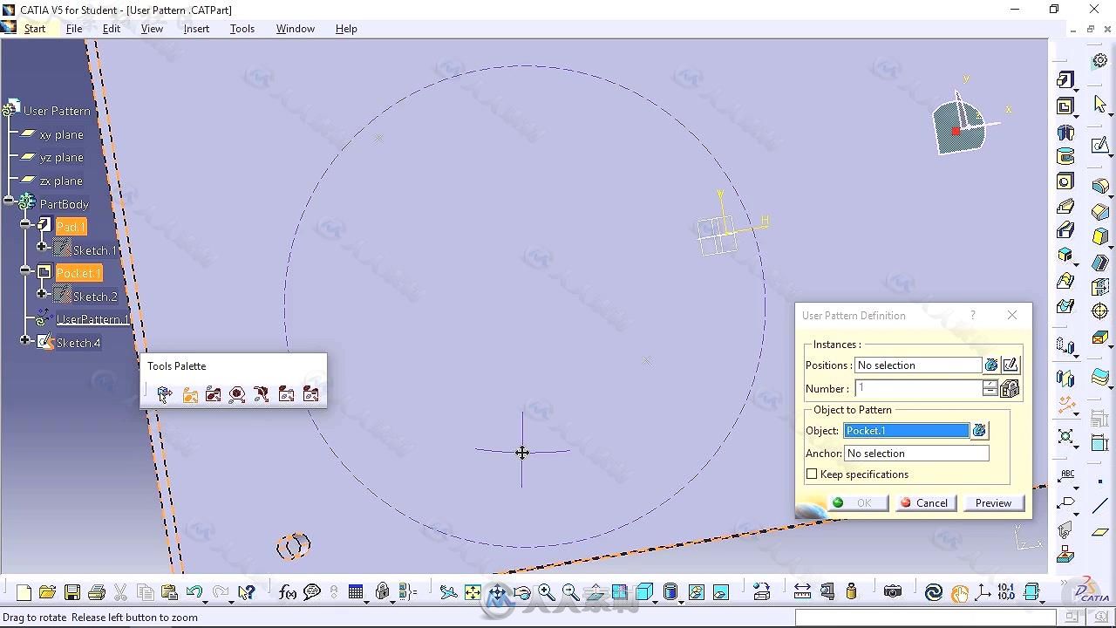
Task: Select the Groove tool icon
Action: click(1065, 156)
